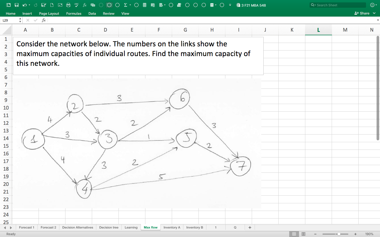Expand the formula bar with right arrow
Screen dimensions: 380x237
click(x=378, y=20)
